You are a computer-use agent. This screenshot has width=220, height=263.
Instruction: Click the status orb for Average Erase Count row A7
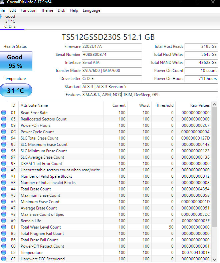pos(4,208)
